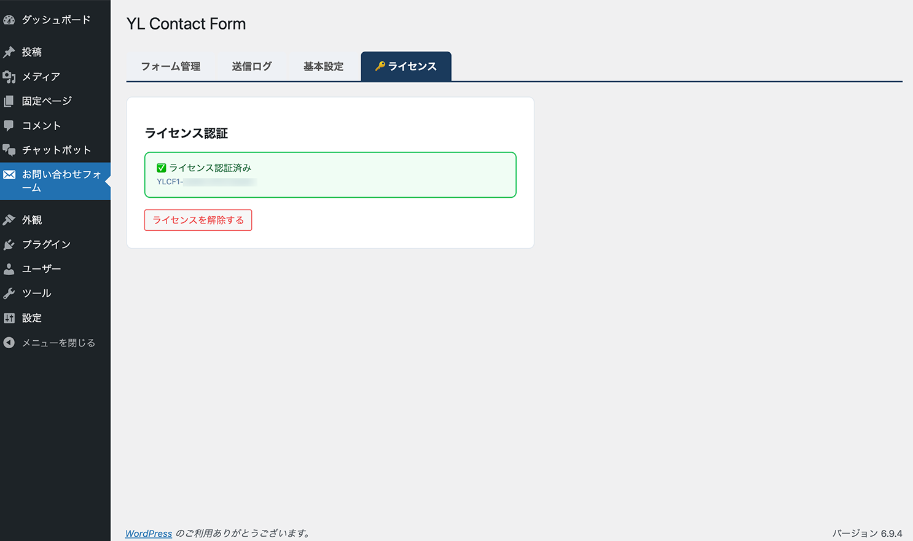Click the envelope icon for お問い合わせフォーム
913x541 pixels.
[9, 175]
